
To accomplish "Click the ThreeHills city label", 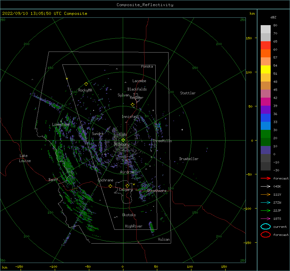I will tap(162, 141).
